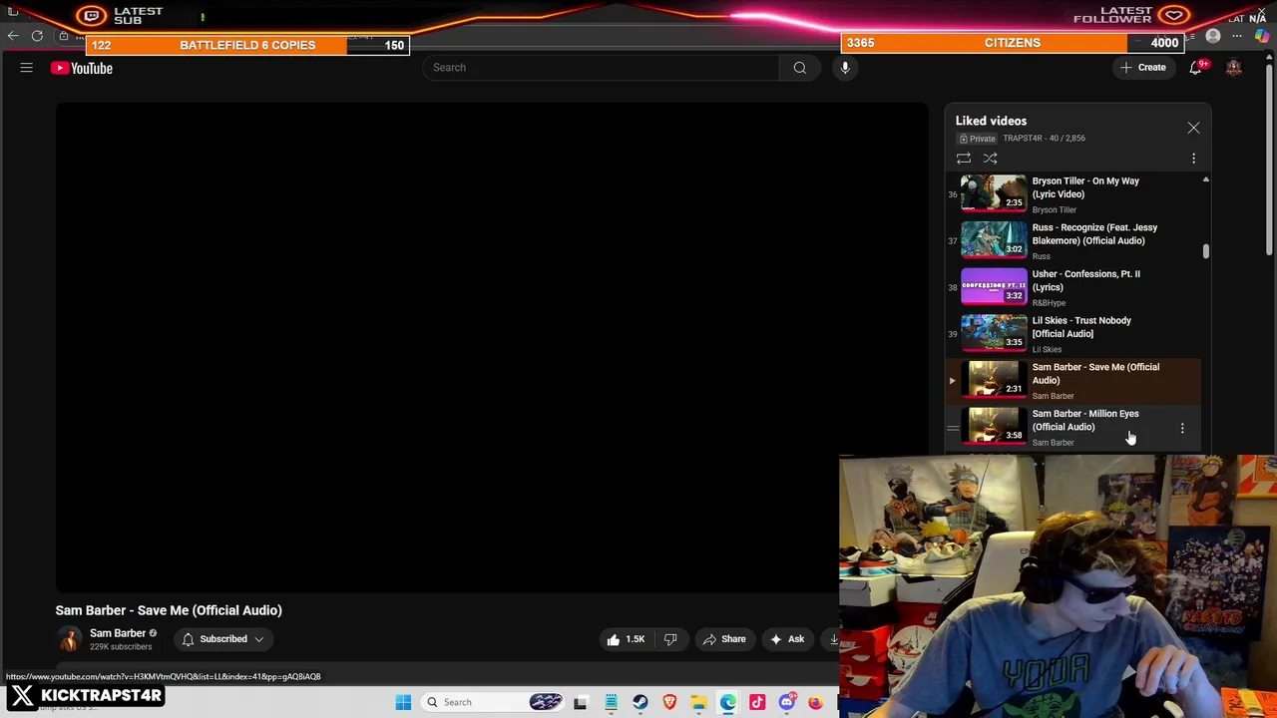The height and width of the screenshot is (718, 1277).
Task: Open File Explorer from the taskbar
Action: (x=698, y=702)
